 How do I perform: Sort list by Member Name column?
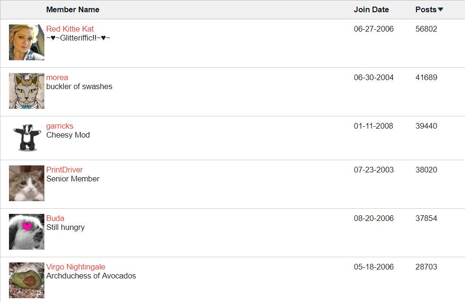point(73,9)
